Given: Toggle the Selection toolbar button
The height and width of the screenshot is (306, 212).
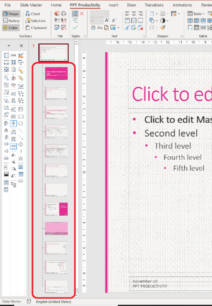Looking at the screenshot, I should click(35, 21).
